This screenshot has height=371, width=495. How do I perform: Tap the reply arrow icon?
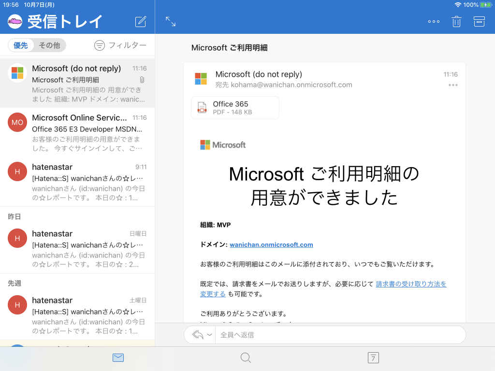click(198, 335)
